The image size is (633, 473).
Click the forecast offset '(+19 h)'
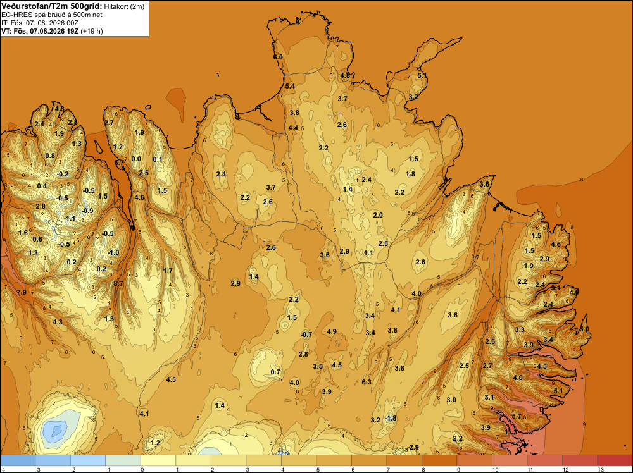(x=92, y=31)
